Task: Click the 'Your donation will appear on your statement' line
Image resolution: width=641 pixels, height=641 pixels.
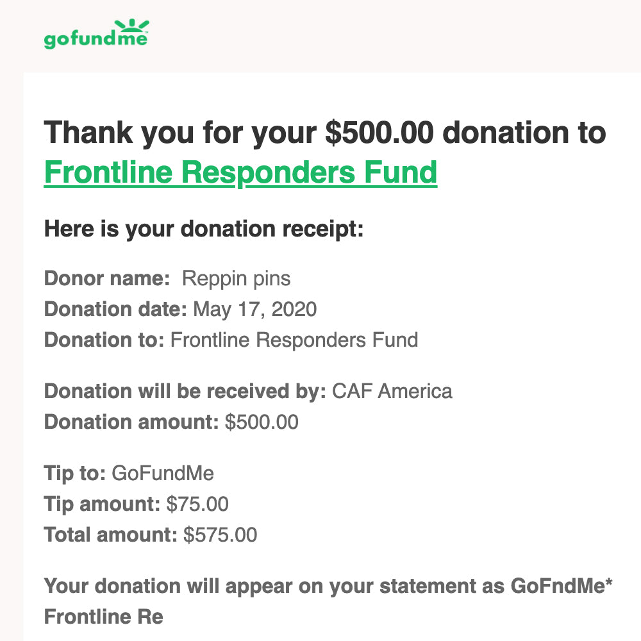Action: coord(324,586)
